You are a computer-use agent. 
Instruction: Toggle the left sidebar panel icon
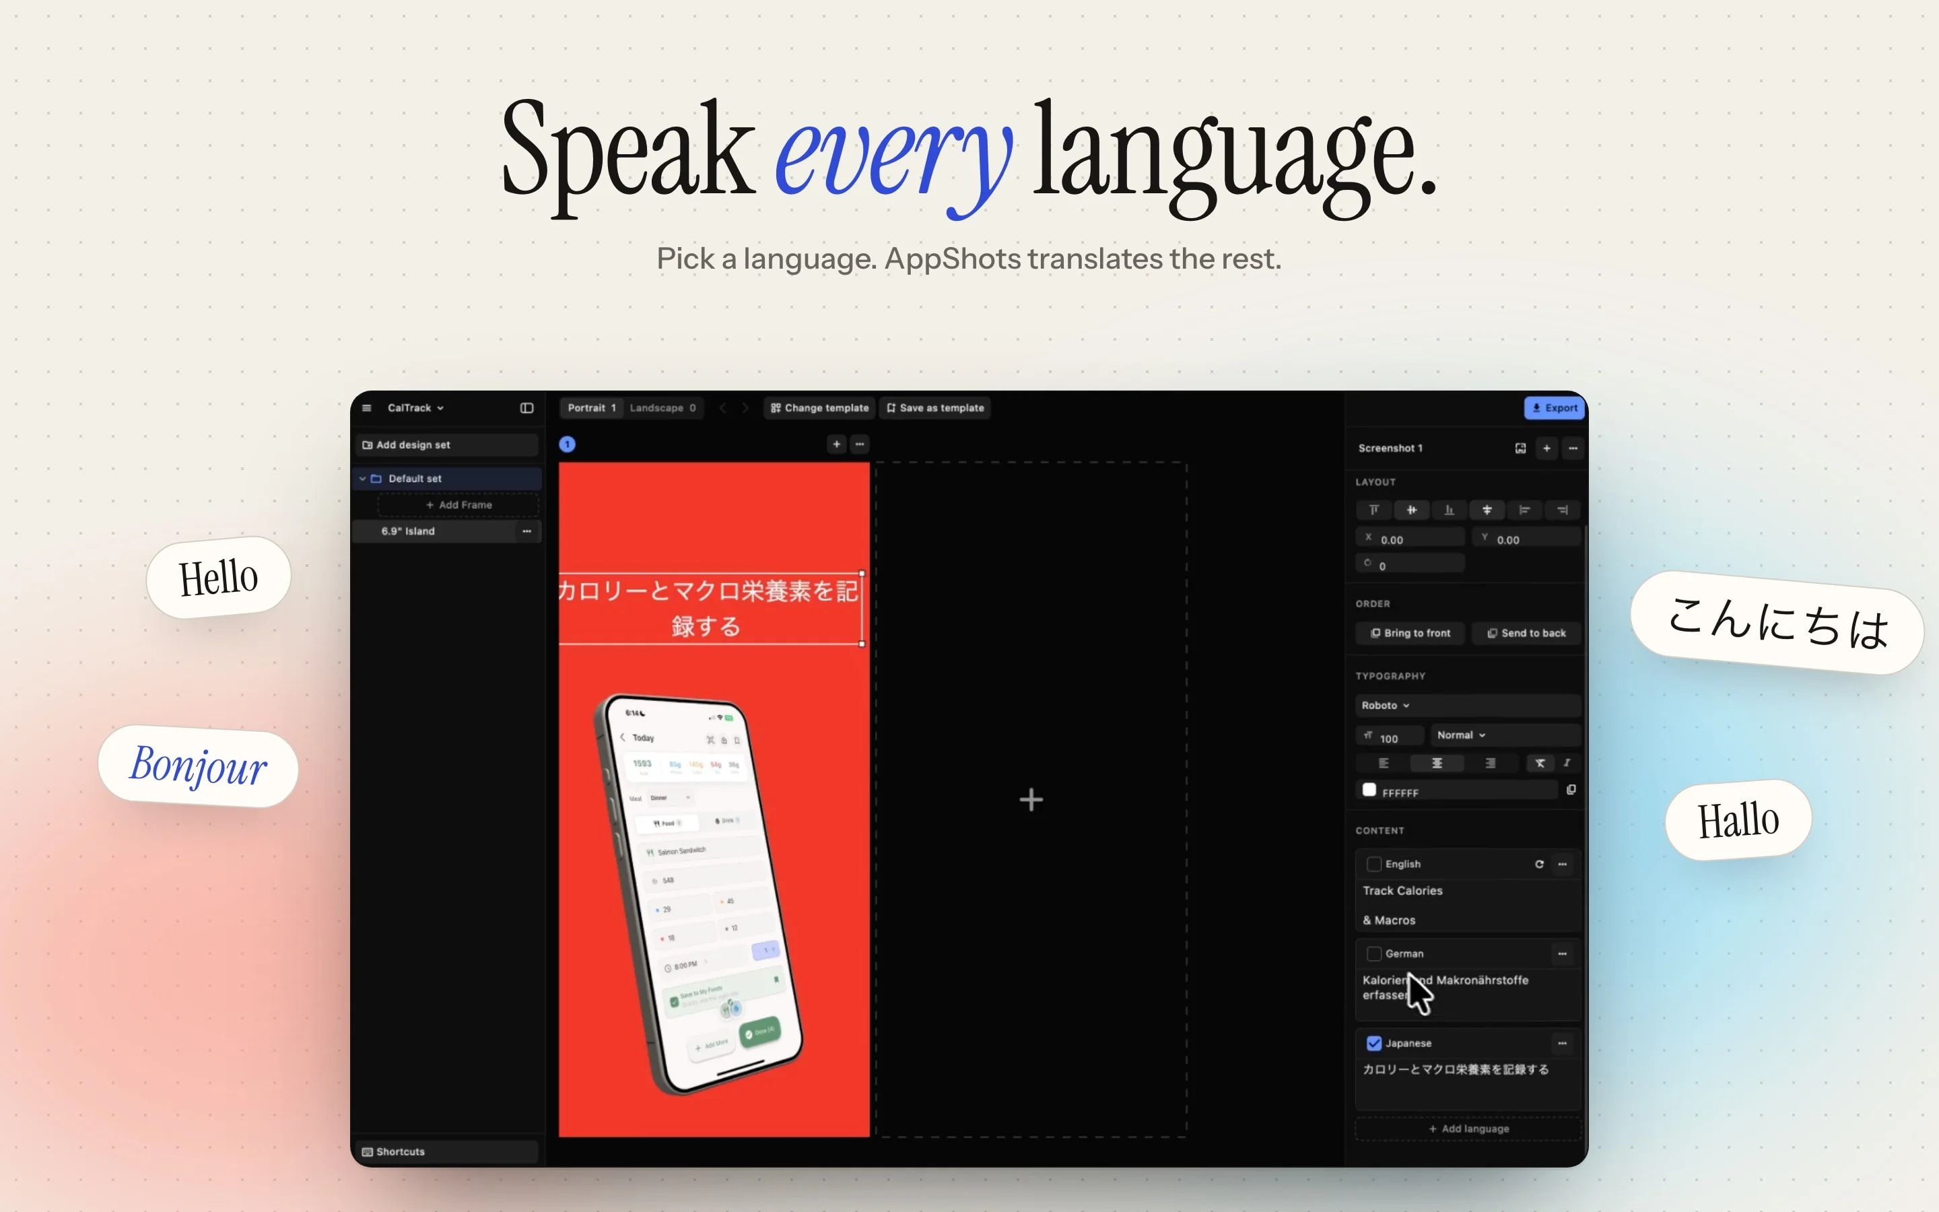(x=526, y=408)
